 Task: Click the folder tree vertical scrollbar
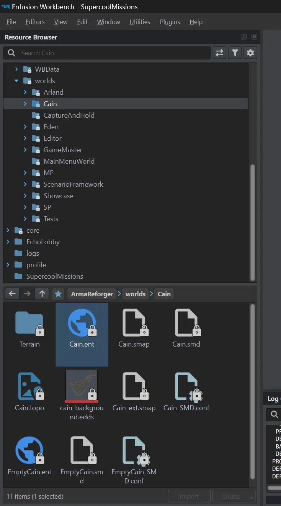coord(252,222)
